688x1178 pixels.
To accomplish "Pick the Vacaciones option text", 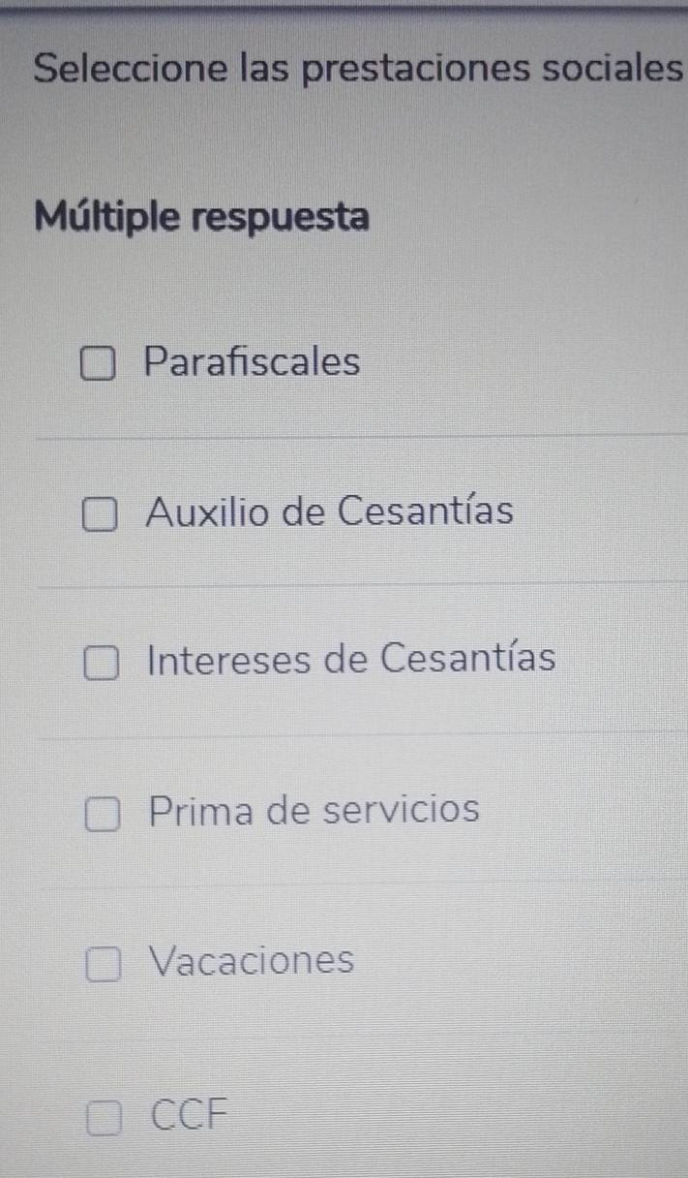I will pyautogui.click(x=254, y=961).
